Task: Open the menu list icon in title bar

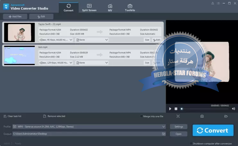Action: (x=218, y=3)
